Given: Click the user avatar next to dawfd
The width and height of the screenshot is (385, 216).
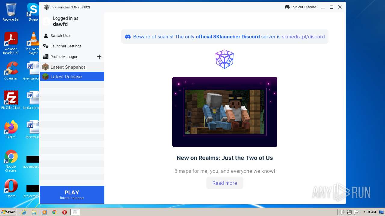Looking at the screenshot, I should (x=46, y=21).
